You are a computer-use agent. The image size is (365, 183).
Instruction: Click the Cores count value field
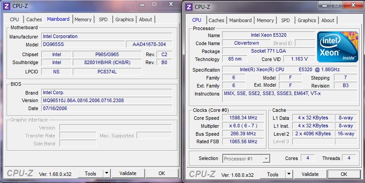(x=307, y=158)
